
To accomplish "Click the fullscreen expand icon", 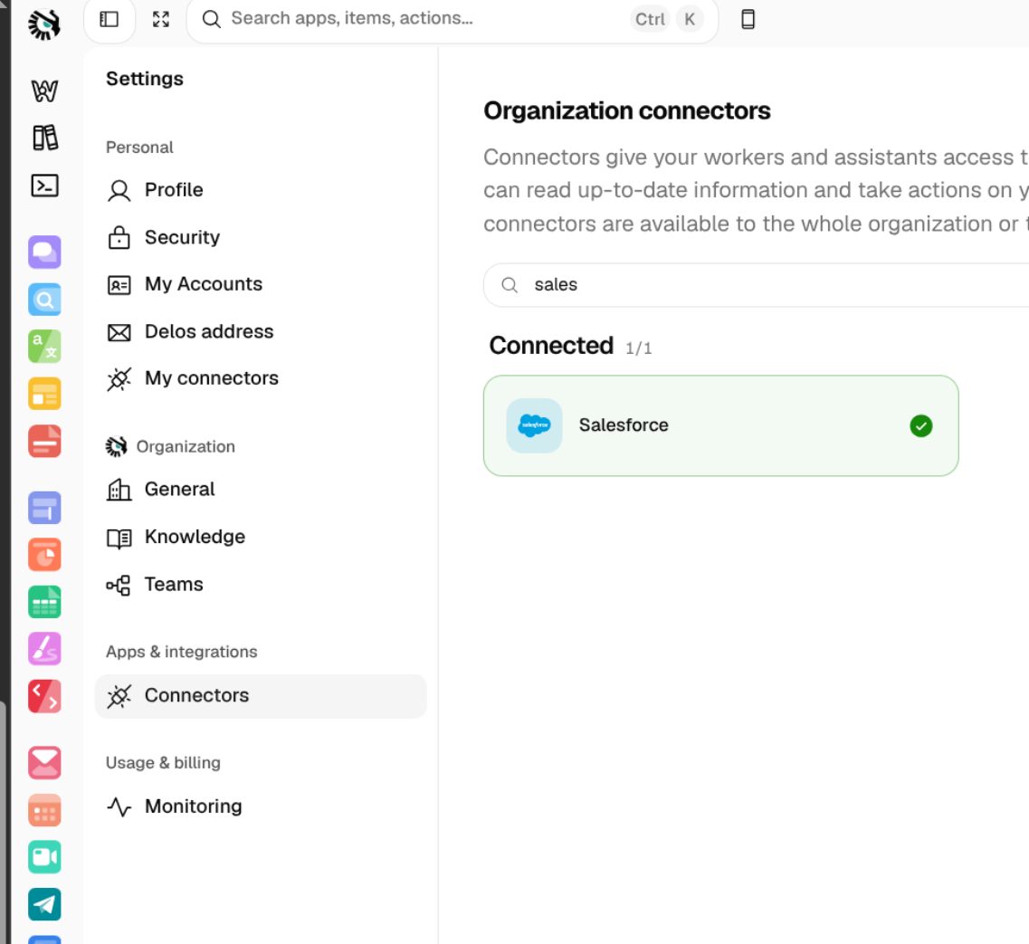I will tap(161, 20).
